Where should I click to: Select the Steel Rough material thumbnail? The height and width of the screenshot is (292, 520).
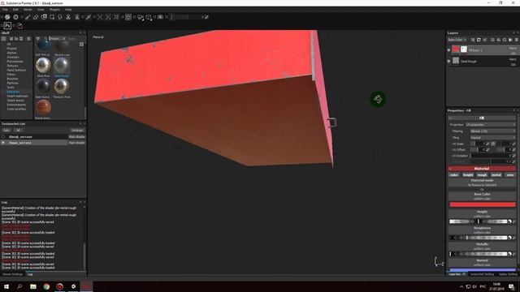pyautogui.click(x=62, y=67)
